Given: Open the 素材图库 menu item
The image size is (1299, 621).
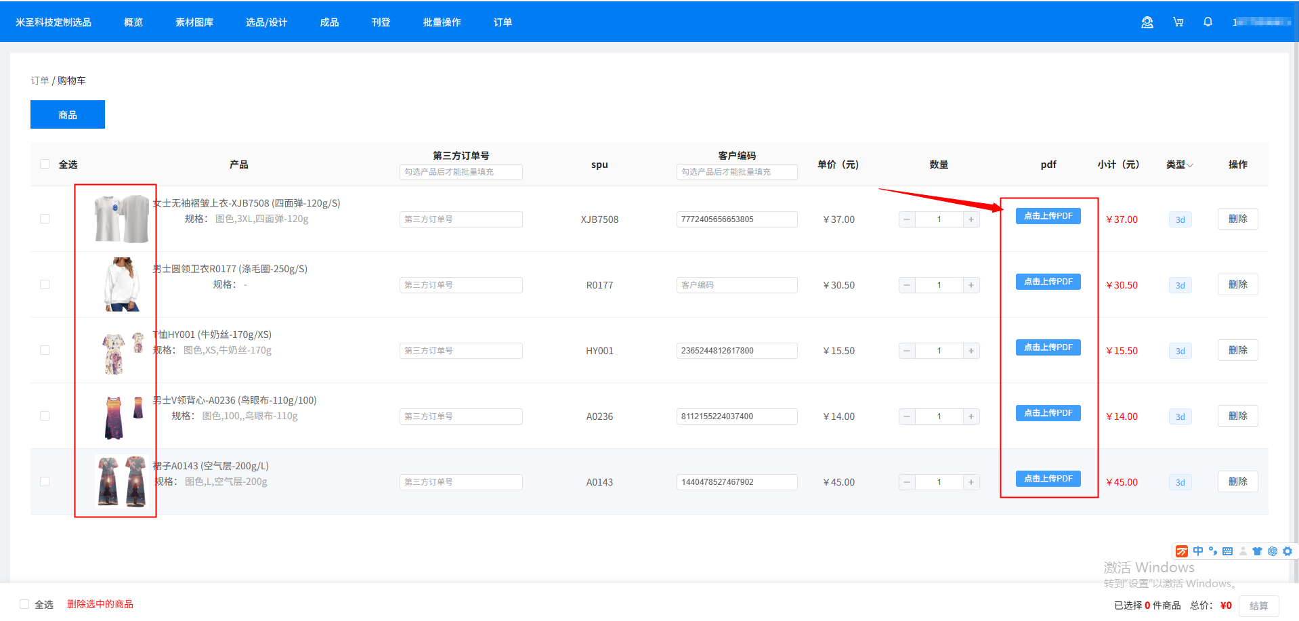Looking at the screenshot, I should 194,22.
